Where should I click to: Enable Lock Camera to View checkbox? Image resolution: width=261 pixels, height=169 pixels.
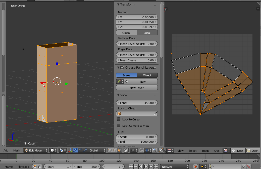point(119,125)
